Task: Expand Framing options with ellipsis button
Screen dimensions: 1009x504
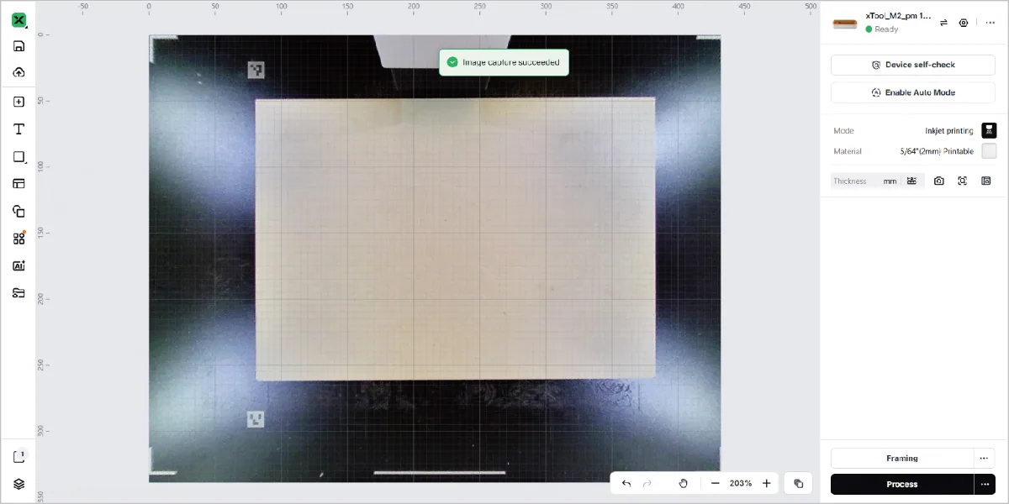Action: point(984,458)
